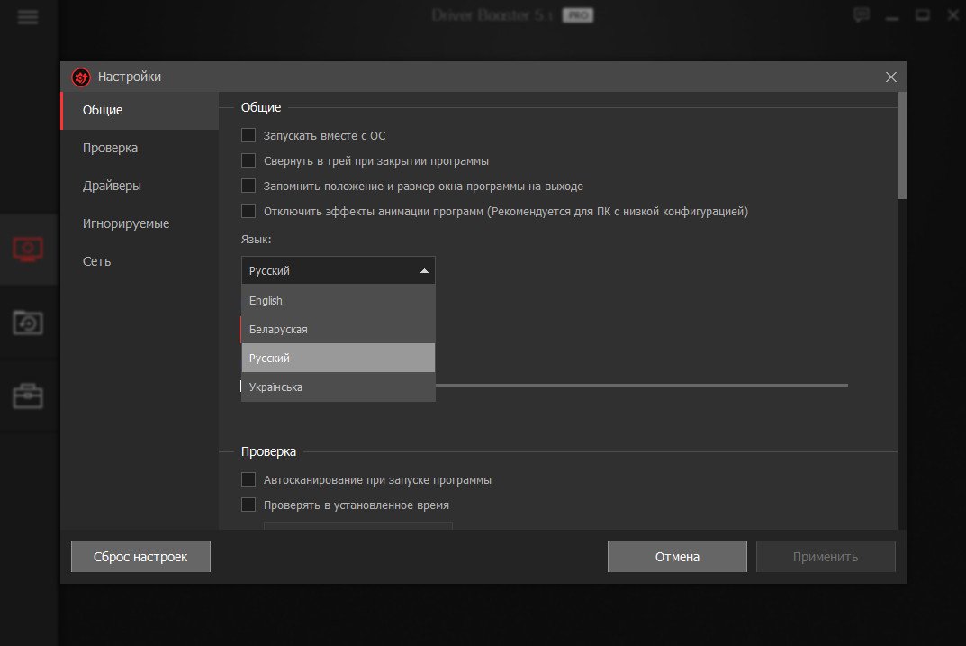Click the Driver Booster logo in dialog
This screenshot has width=966, height=646.
[x=81, y=77]
